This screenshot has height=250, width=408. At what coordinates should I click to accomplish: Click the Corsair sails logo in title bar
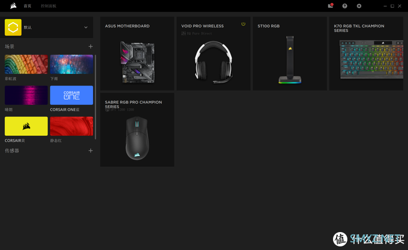(13, 6)
